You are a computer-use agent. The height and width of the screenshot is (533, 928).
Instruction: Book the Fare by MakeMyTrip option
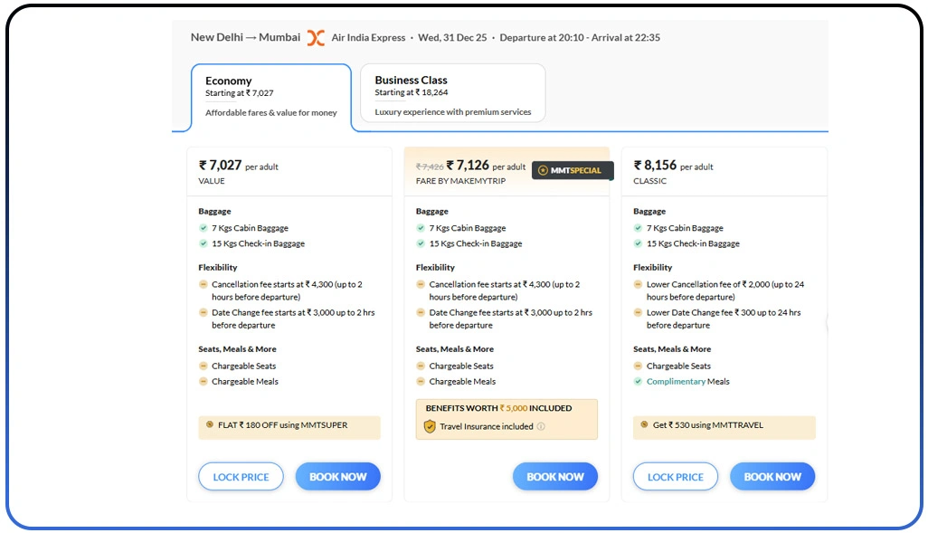(x=554, y=477)
